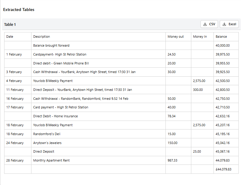The height and width of the screenshot is (185, 242).
Task: Click the Extracted Tables heading
Action: point(19,10)
